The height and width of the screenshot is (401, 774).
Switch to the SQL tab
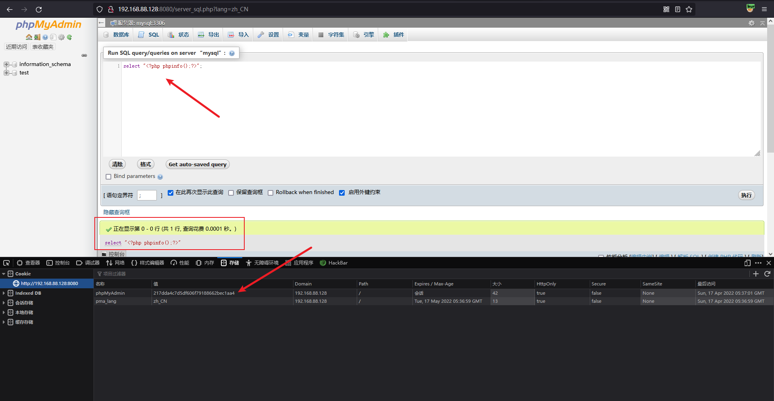click(149, 35)
